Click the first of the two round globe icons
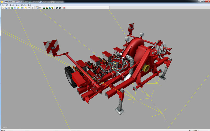Image resolution: width=210 pixels, height=131 pixels. coord(57,8)
